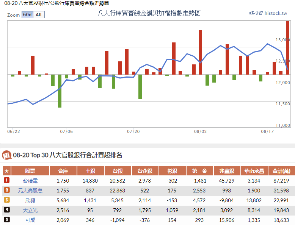295x225 pixels.
Task: Click the star column header icon
Action: pos(7,171)
